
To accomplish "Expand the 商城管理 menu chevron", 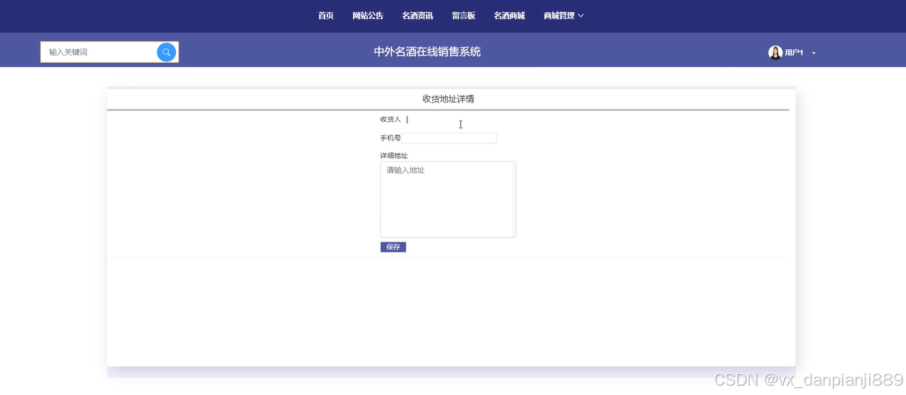I will 581,16.
